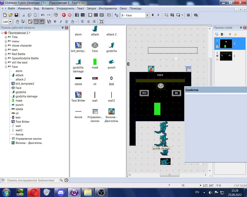This screenshot has height=197, width=247.
Task: Open the Storyboard Editor
Action: click(x=77, y=15)
